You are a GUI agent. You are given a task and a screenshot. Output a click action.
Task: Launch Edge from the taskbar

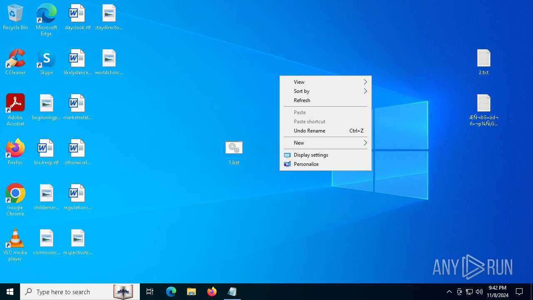tap(171, 292)
